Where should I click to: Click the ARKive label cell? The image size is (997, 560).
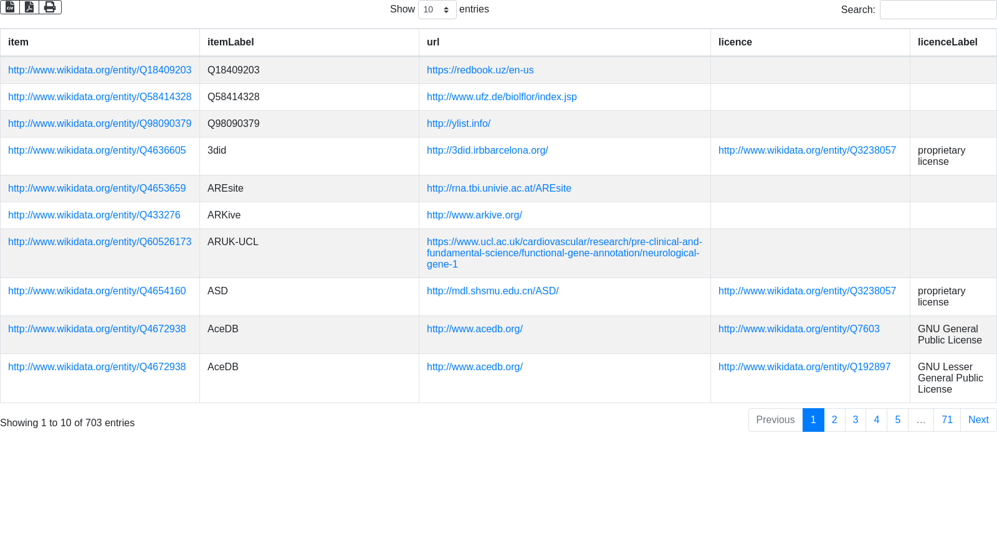point(309,215)
